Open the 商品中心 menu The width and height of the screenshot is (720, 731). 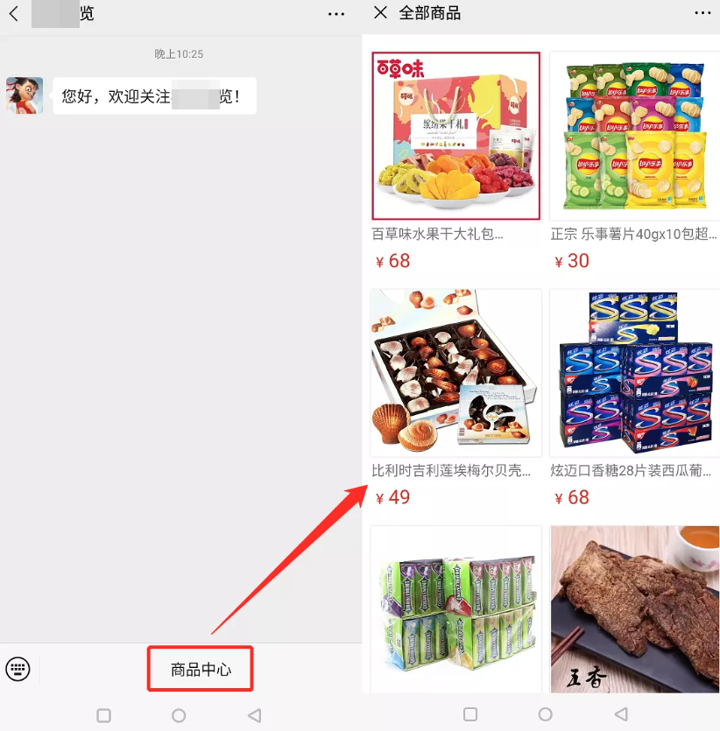tap(201, 669)
